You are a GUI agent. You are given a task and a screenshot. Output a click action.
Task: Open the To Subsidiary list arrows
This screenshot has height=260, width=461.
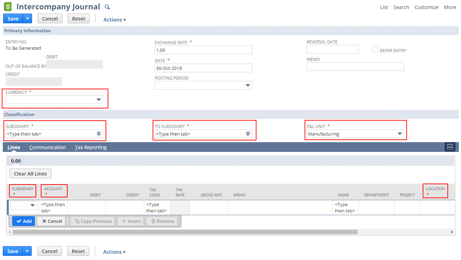point(248,133)
